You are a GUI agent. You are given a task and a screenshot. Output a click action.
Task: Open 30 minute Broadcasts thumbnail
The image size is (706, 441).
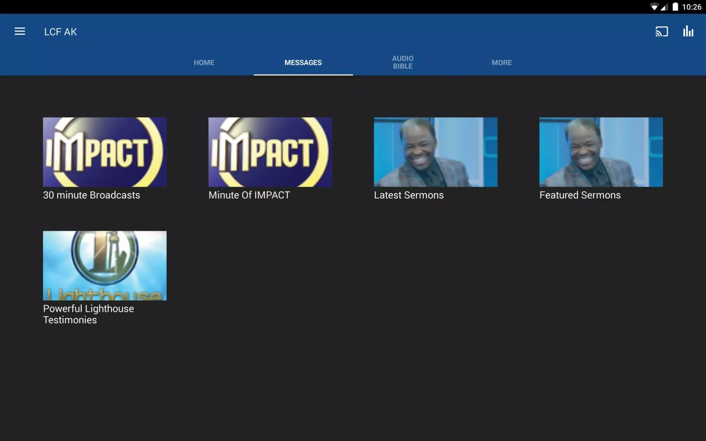pos(105,152)
